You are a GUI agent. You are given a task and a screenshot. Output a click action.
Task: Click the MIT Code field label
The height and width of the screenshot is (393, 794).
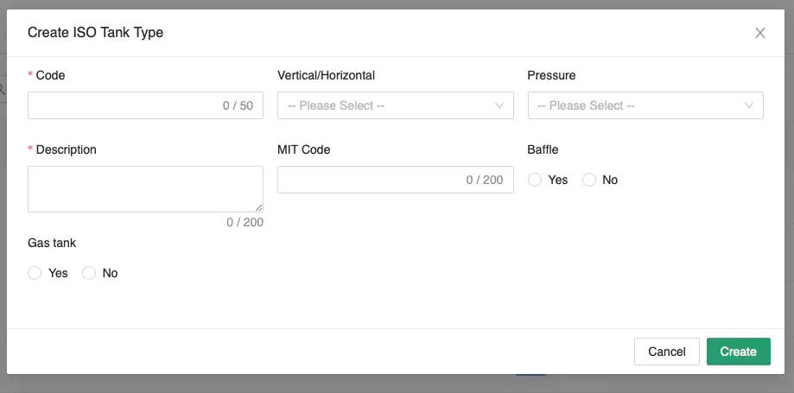[x=304, y=149]
